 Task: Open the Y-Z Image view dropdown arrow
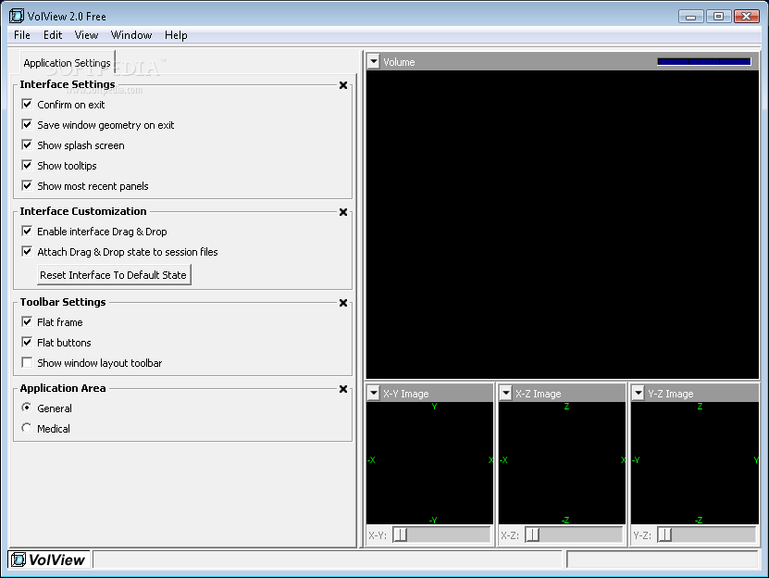click(638, 394)
